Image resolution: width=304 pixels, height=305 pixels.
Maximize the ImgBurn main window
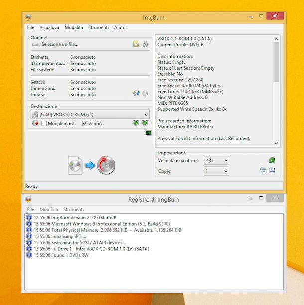261,16
